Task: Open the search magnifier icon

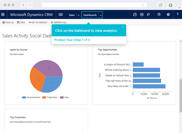Action: 148,14
